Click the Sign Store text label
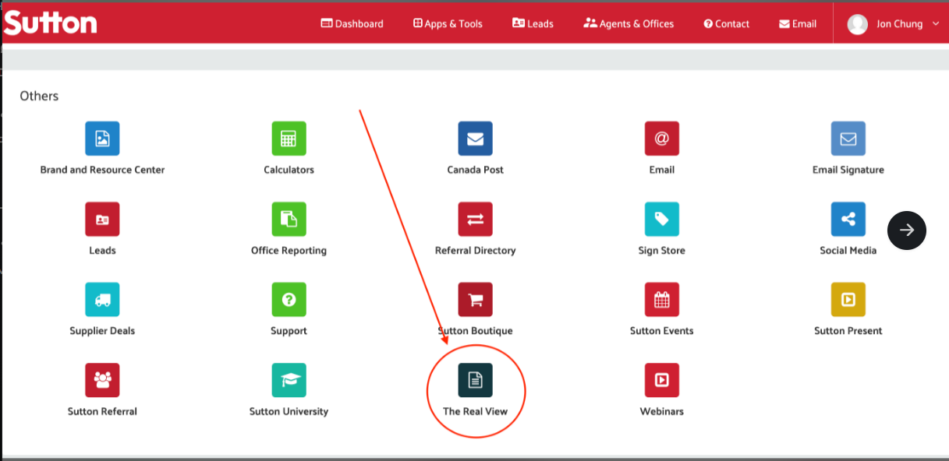This screenshot has height=461, width=949. pyautogui.click(x=661, y=251)
